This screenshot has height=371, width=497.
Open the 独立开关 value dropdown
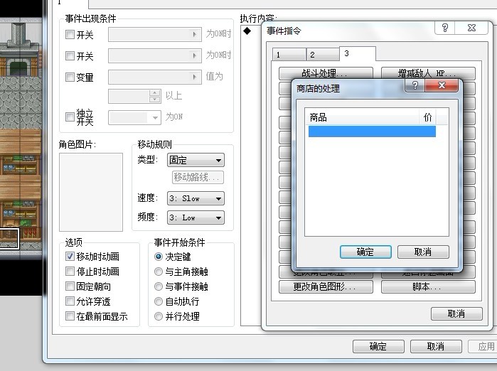click(x=134, y=117)
